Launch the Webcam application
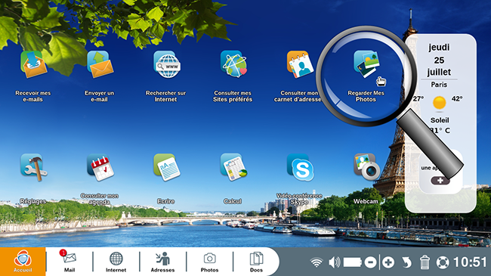This screenshot has width=491, height=276. click(x=366, y=167)
